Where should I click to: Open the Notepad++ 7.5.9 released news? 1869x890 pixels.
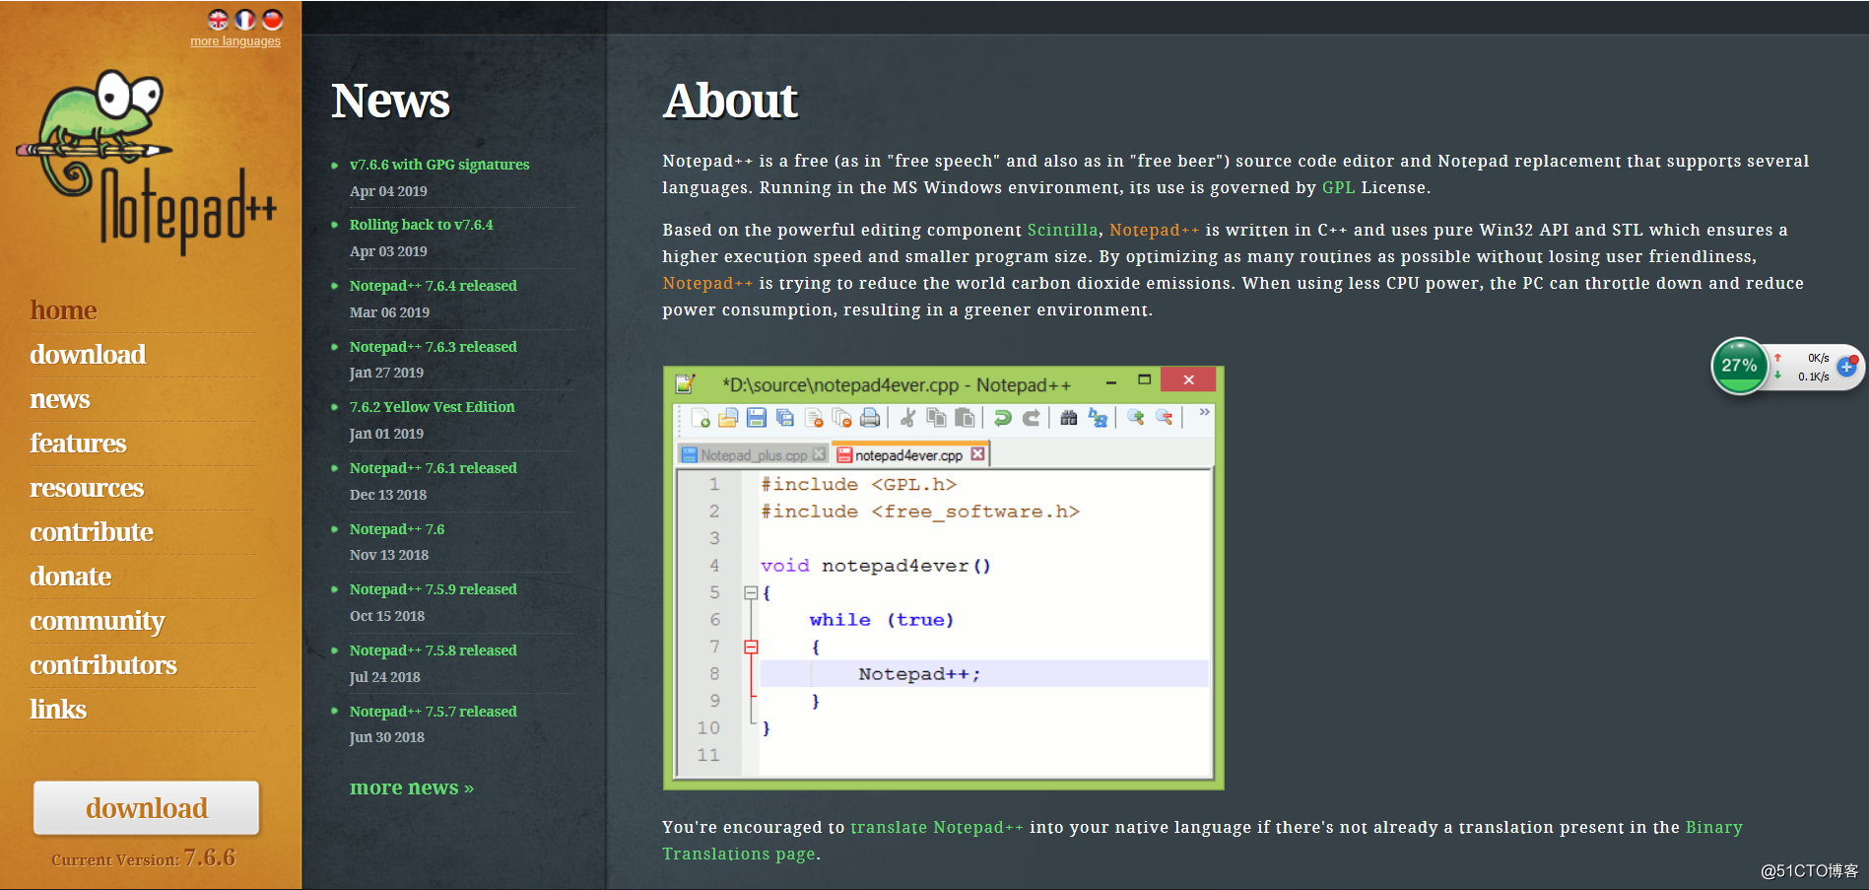[x=434, y=589]
